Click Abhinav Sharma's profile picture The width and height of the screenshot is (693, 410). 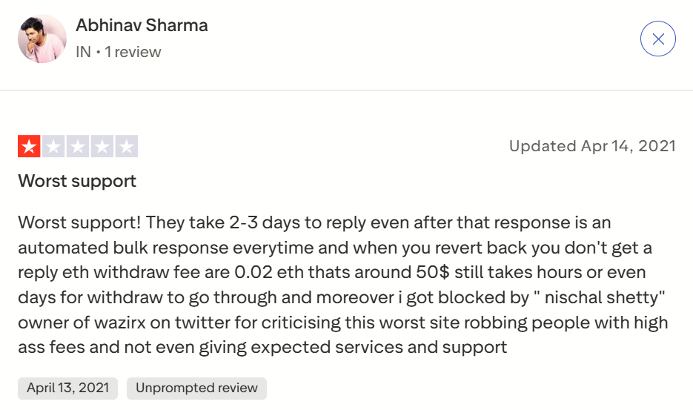42,39
